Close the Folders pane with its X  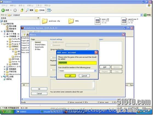38,18
